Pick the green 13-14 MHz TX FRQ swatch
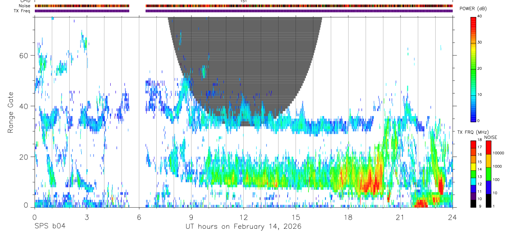 pyautogui.click(x=473, y=174)
